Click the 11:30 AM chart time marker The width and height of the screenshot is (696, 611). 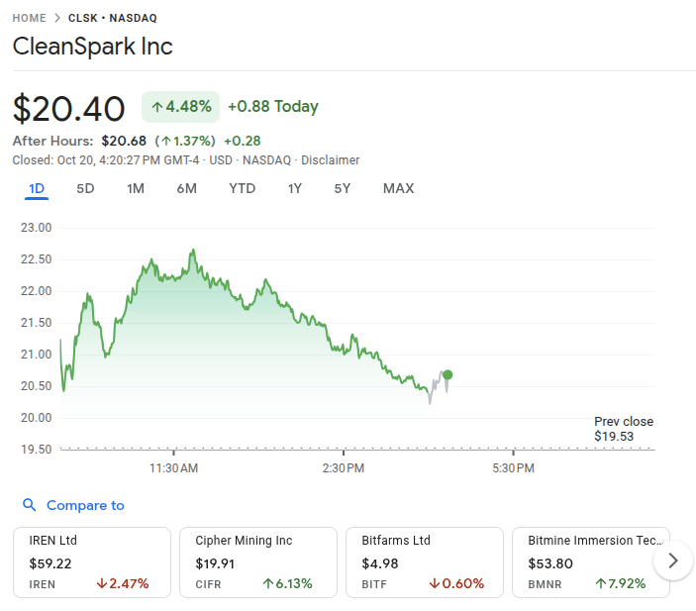pos(174,467)
